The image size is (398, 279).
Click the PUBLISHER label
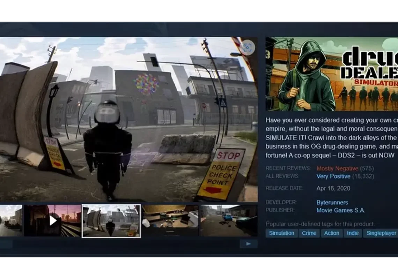[x=280, y=210]
